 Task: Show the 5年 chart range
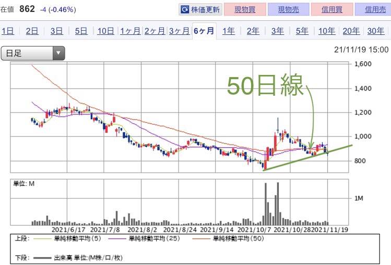[302, 31]
